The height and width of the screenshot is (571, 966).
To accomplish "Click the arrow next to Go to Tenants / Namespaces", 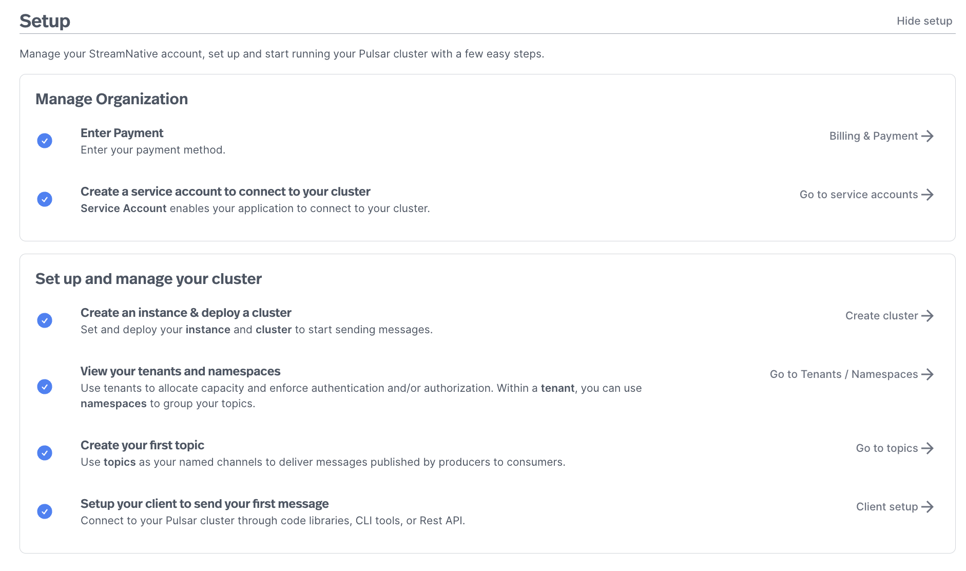I will click(929, 374).
